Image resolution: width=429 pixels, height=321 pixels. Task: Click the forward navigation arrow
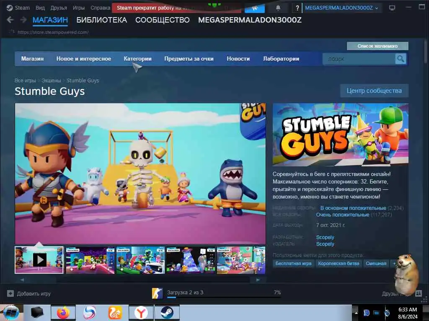coord(23,20)
